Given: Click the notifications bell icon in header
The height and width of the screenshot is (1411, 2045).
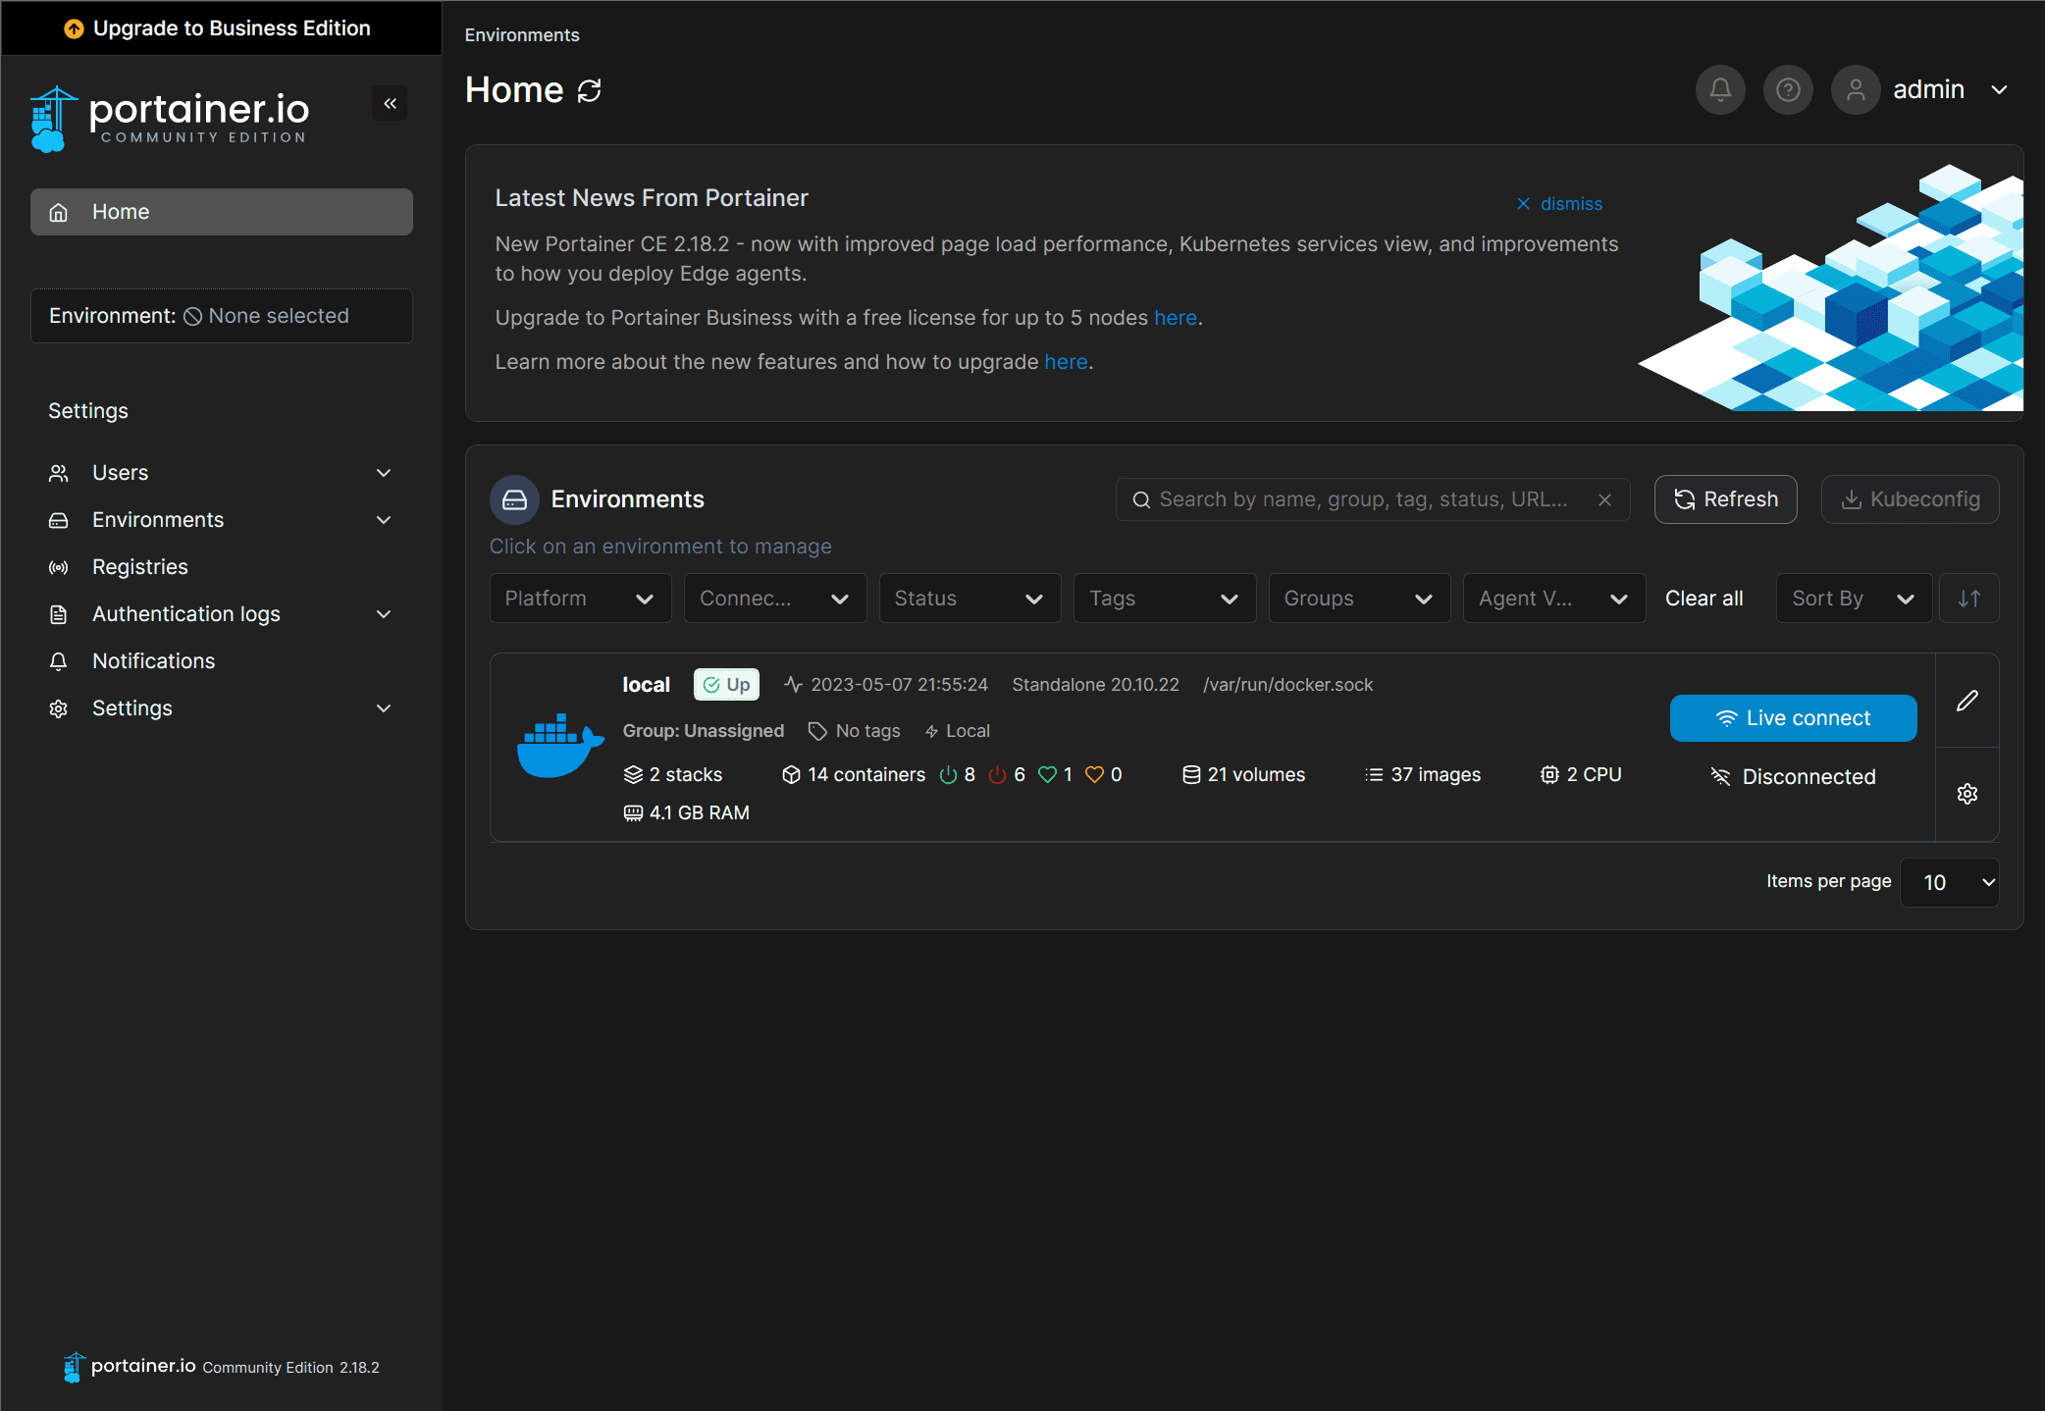Looking at the screenshot, I should point(1719,90).
